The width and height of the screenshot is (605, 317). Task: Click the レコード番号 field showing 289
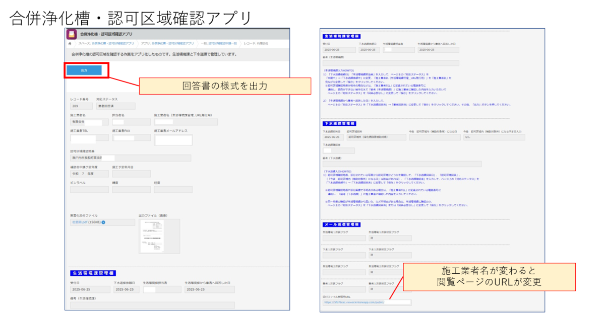81,106
